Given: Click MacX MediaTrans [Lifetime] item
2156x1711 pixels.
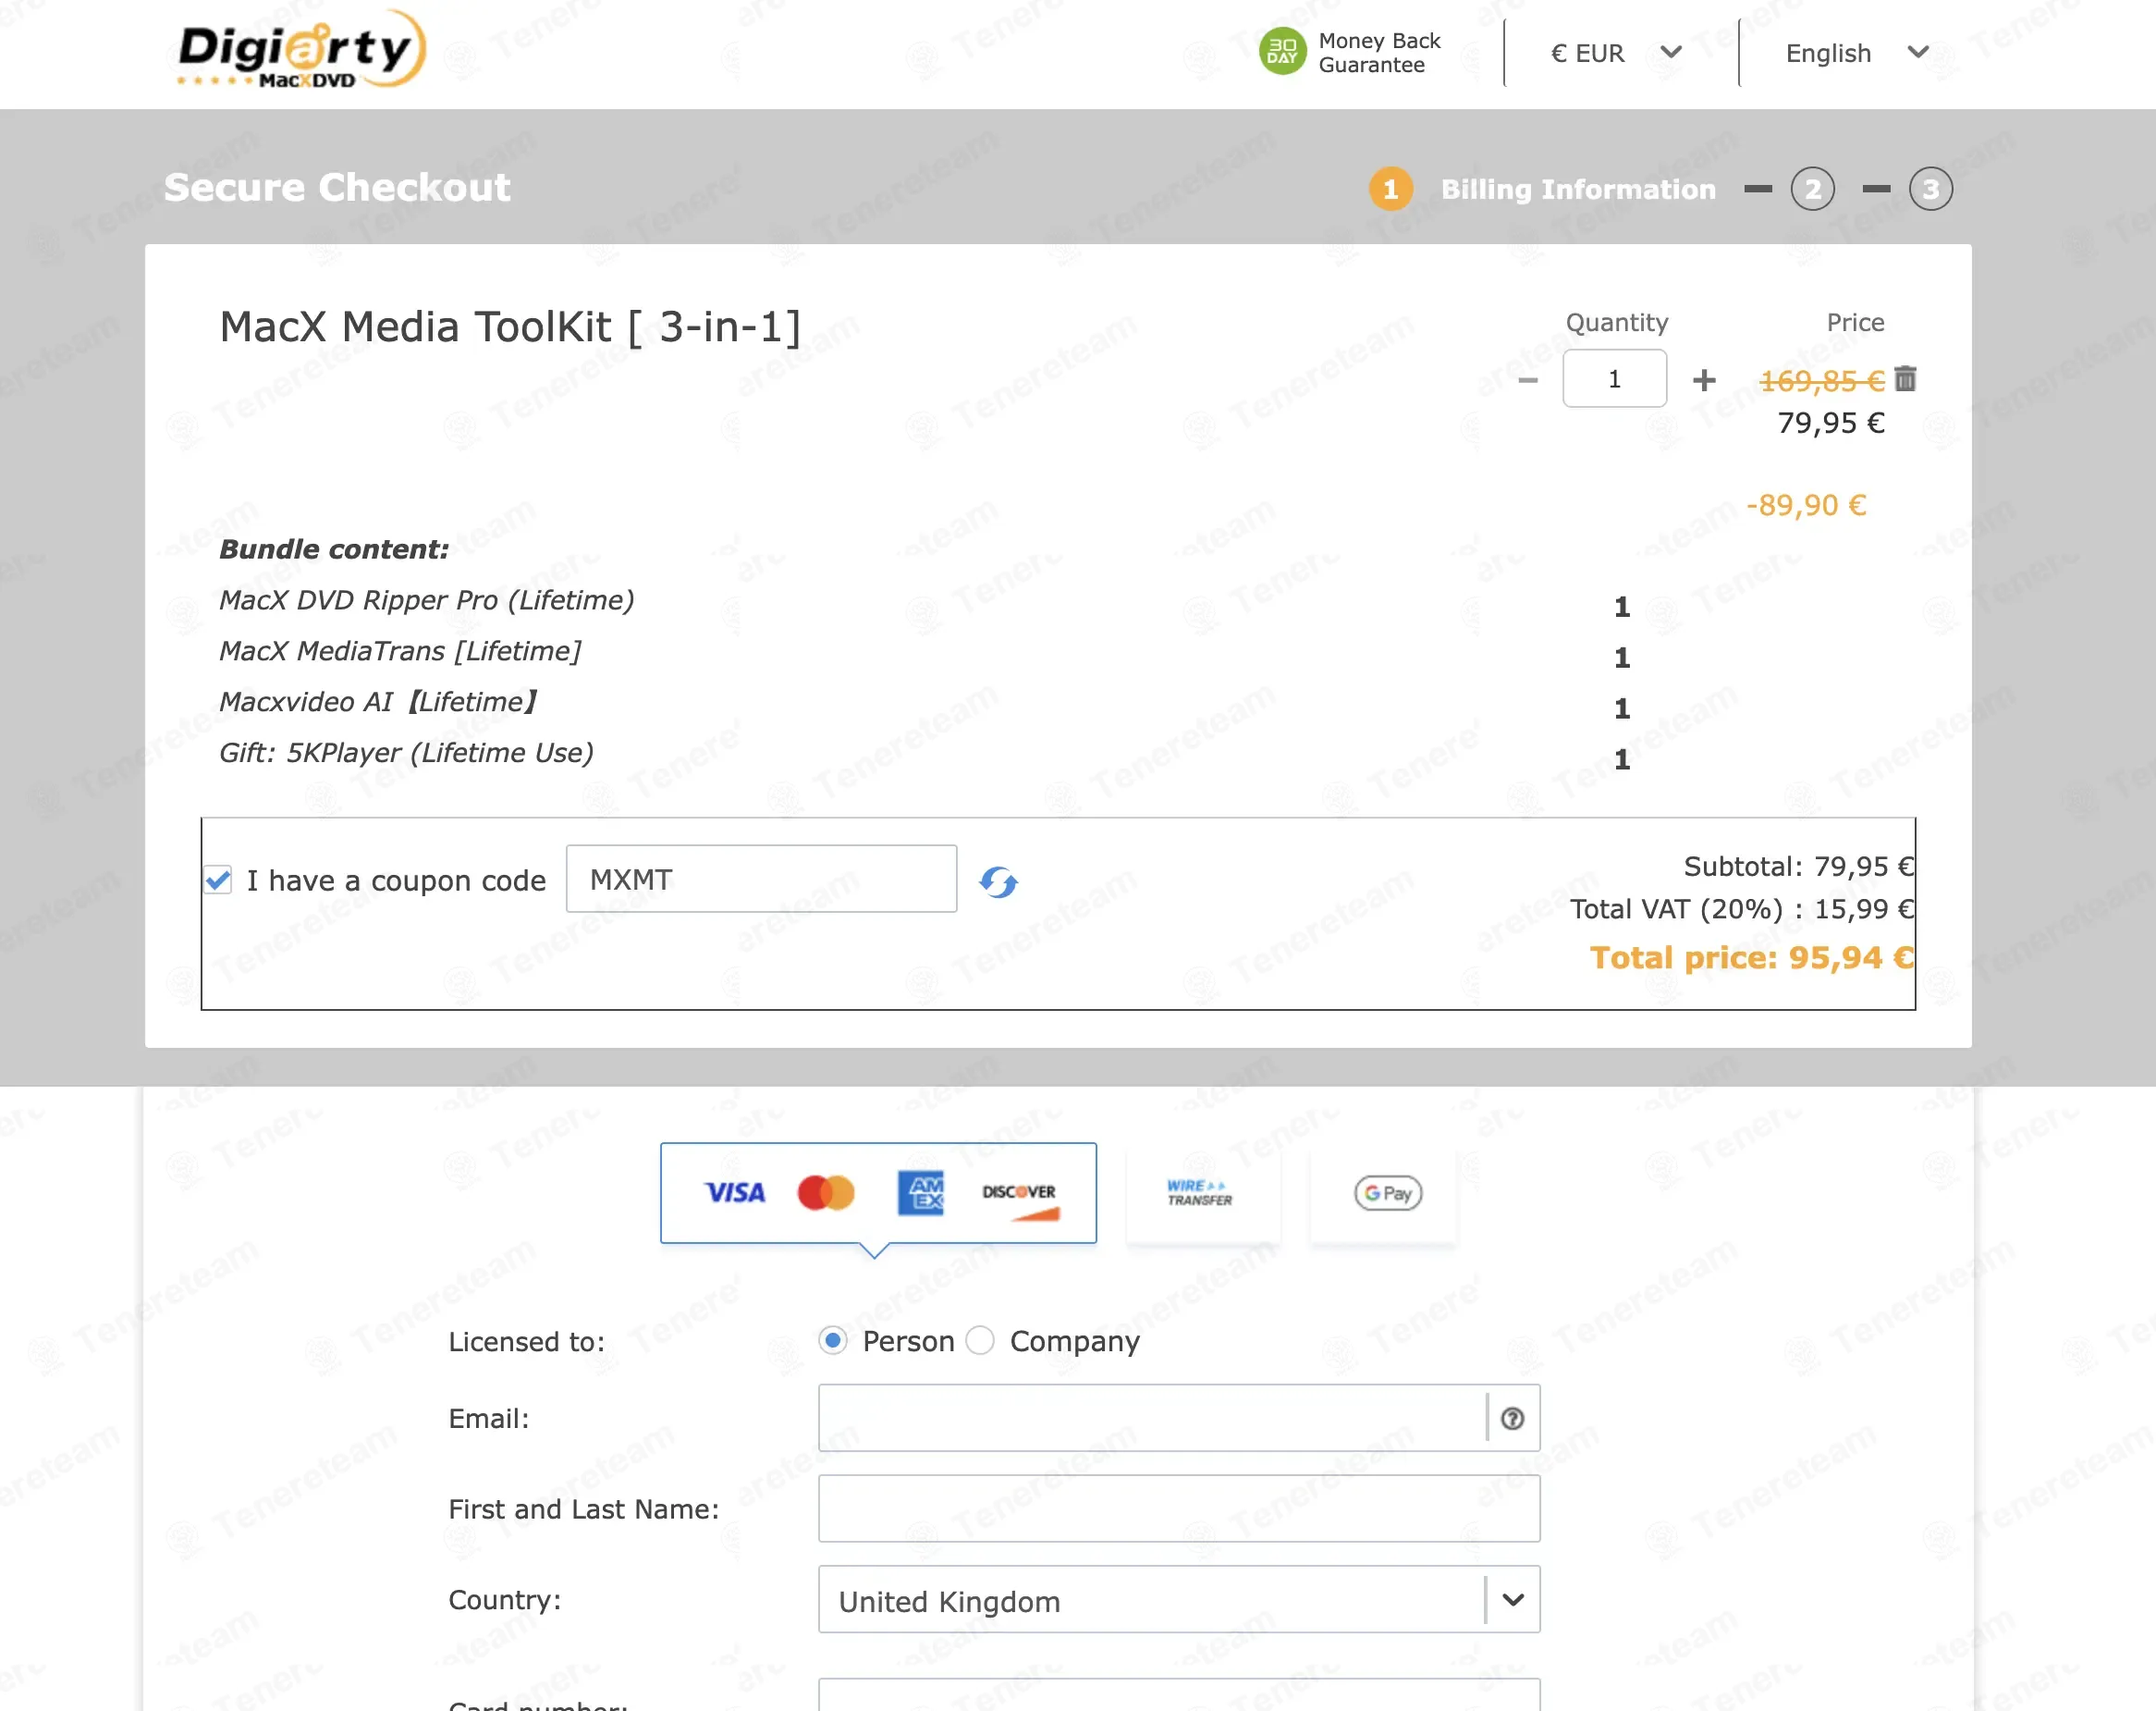Looking at the screenshot, I should pos(400,651).
